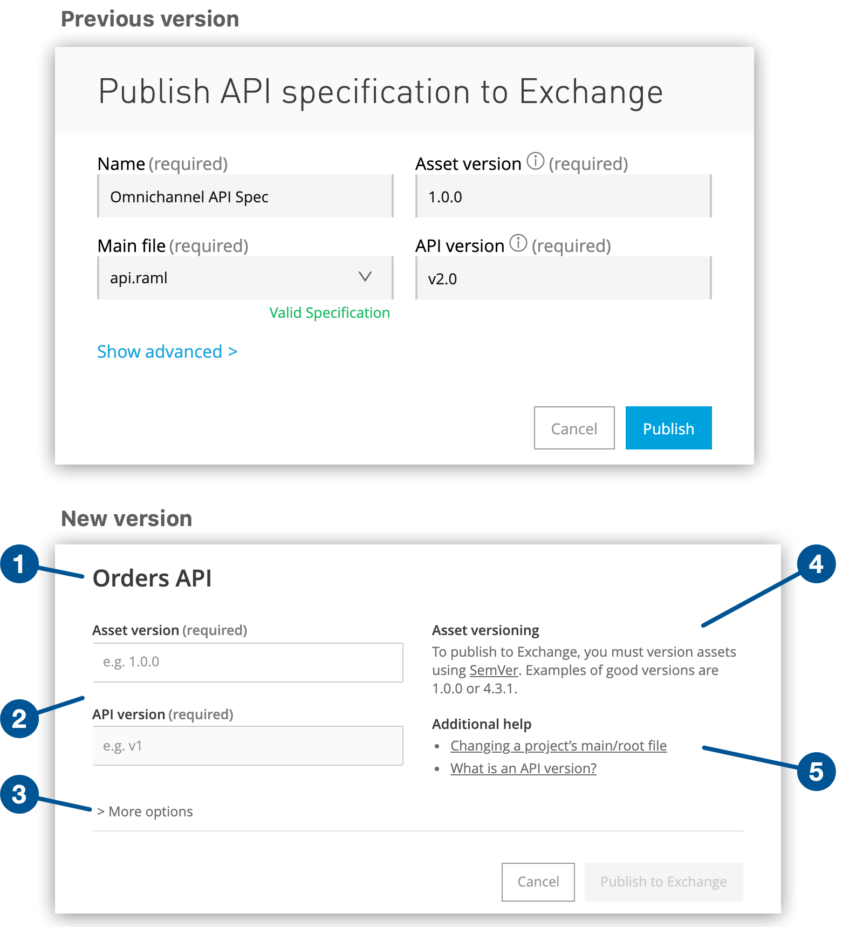This screenshot has height=927, width=863.
Task: Click the Asset version field with e.g. 1.0.0 placeholder
Action: pyautogui.click(x=248, y=662)
